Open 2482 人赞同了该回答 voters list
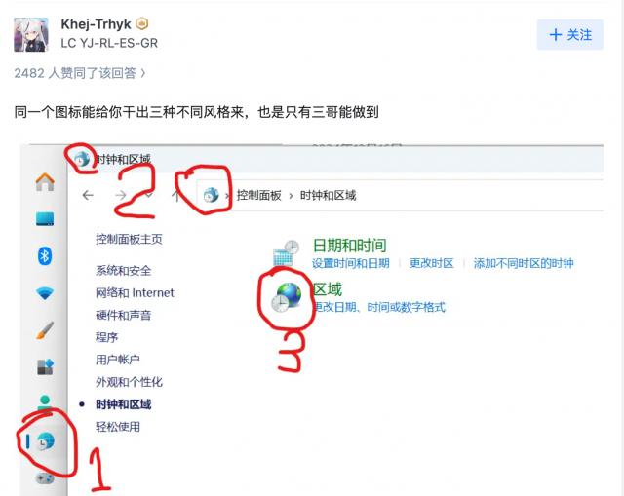 pyautogui.click(x=80, y=73)
